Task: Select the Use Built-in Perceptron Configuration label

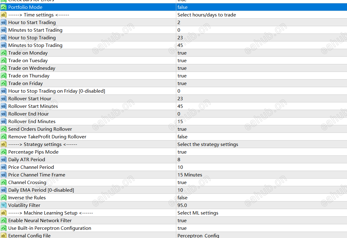Action: (x=50, y=228)
